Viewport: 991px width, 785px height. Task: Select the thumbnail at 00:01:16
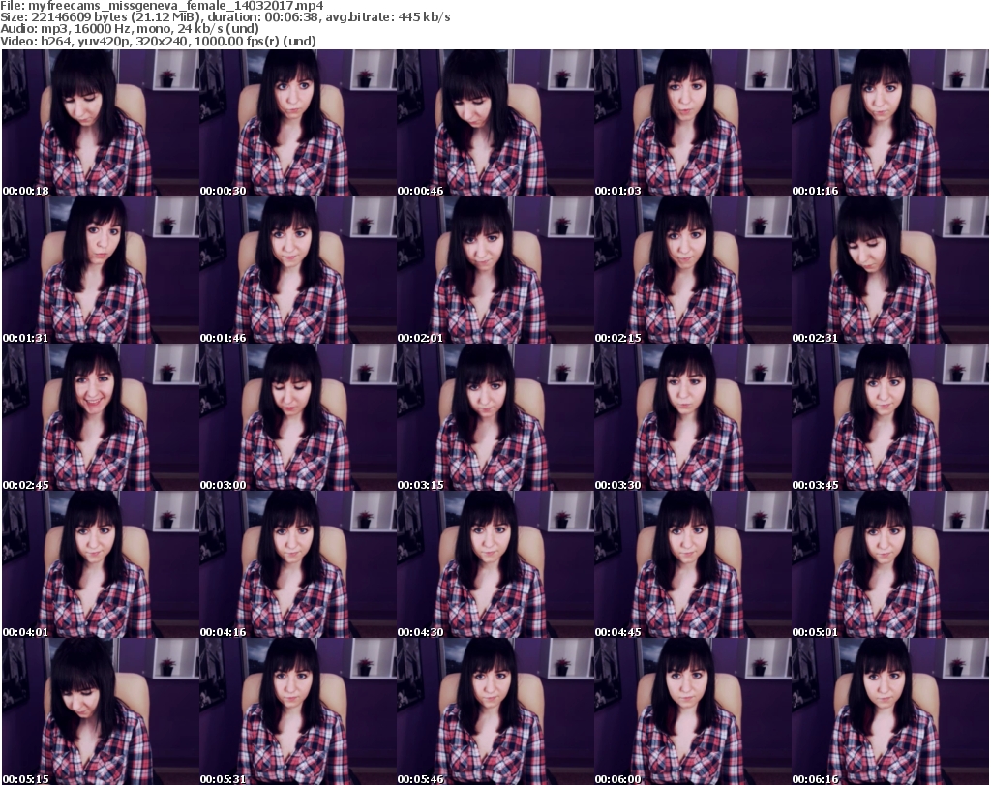pyautogui.click(x=890, y=123)
